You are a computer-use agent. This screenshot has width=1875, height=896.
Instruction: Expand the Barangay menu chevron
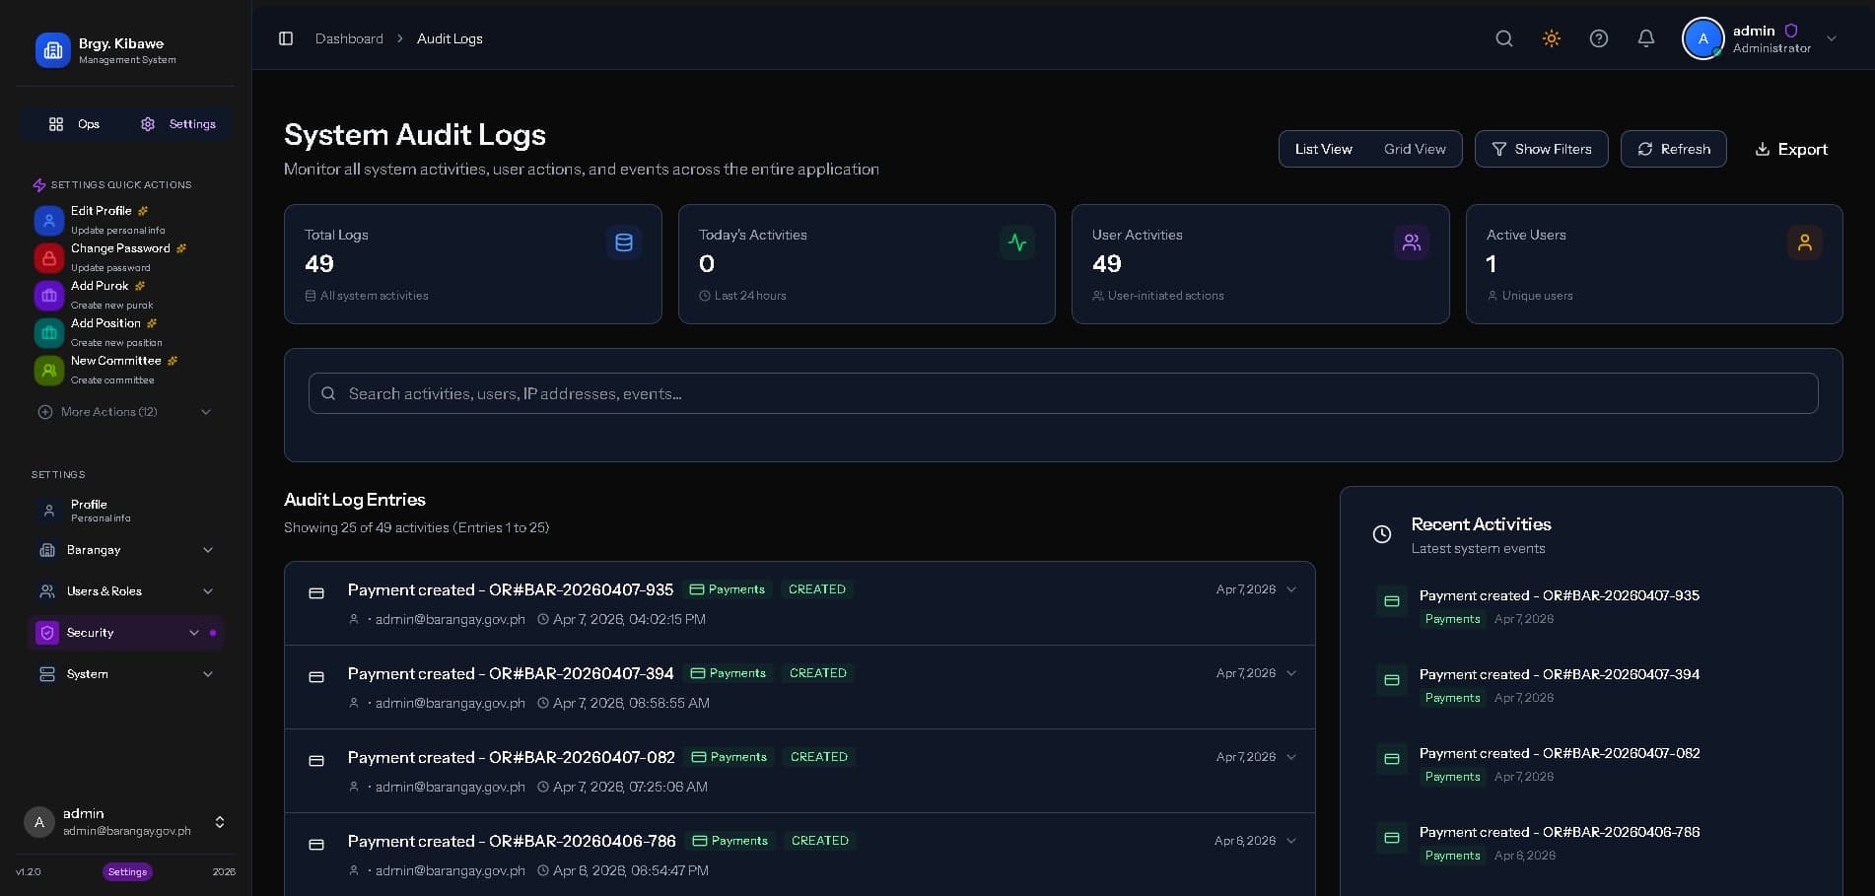208,550
